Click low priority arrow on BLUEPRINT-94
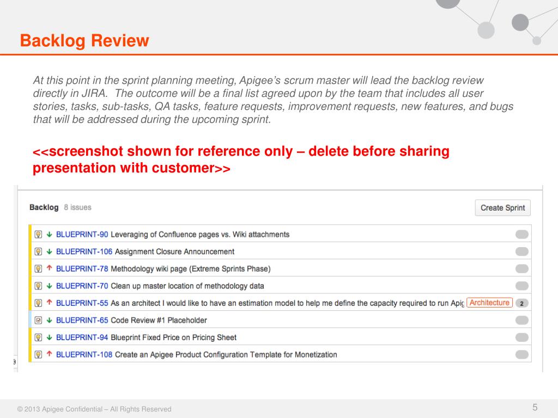 tap(50, 337)
